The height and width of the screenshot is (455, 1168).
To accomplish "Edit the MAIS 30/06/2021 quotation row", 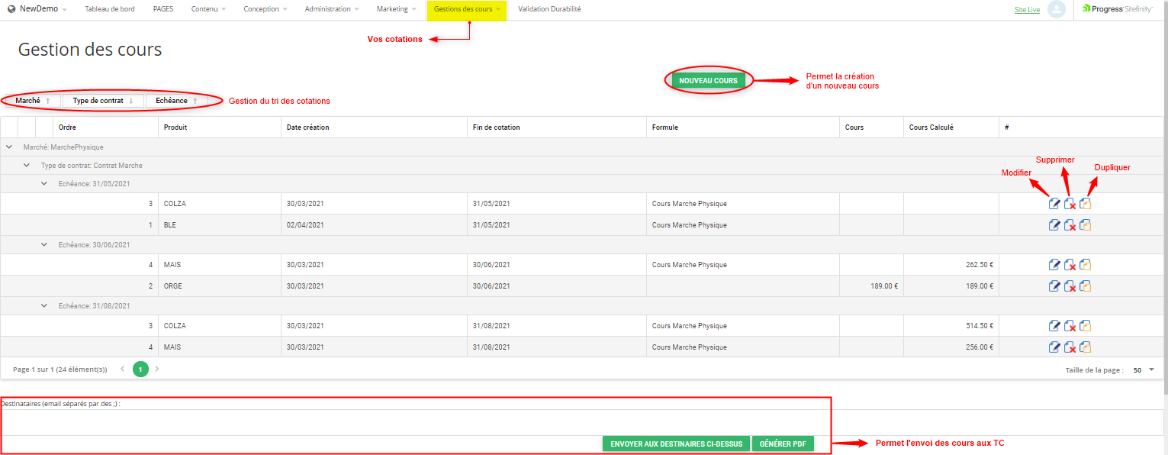I will pos(1054,265).
